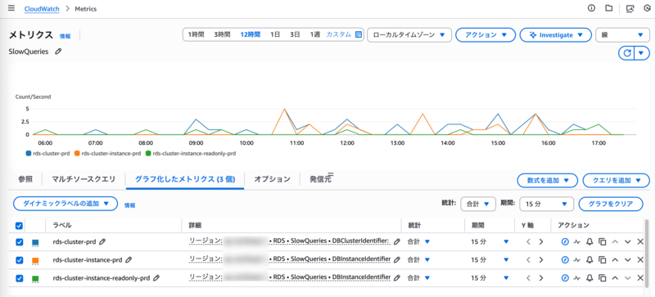This screenshot has height=297, width=655.
Task: Click the info circle icon in top bar
Action: point(591,8)
